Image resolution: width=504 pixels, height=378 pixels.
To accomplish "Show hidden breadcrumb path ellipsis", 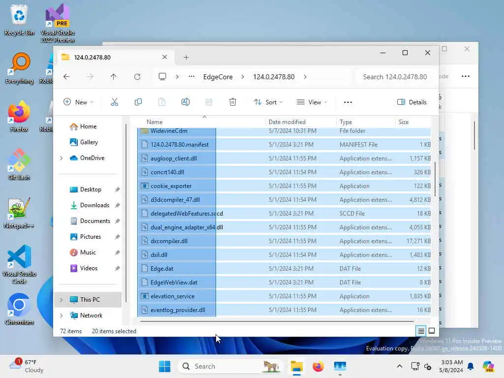I will coord(191,77).
